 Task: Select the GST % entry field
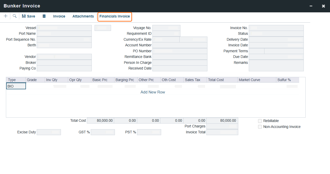click(x=103, y=132)
